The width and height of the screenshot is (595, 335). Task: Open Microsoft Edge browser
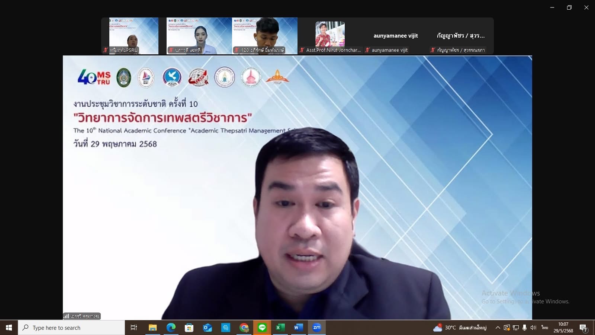click(x=171, y=328)
